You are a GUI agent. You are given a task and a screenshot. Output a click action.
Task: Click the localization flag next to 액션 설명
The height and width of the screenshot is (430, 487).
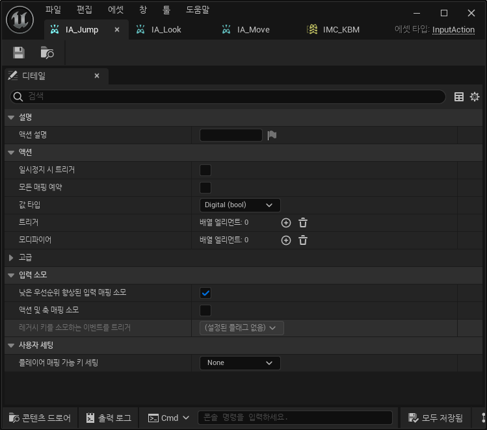[x=272, y=135]
